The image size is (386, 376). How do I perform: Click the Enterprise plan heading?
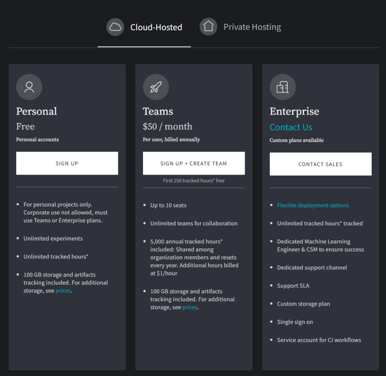click(294, 112)
